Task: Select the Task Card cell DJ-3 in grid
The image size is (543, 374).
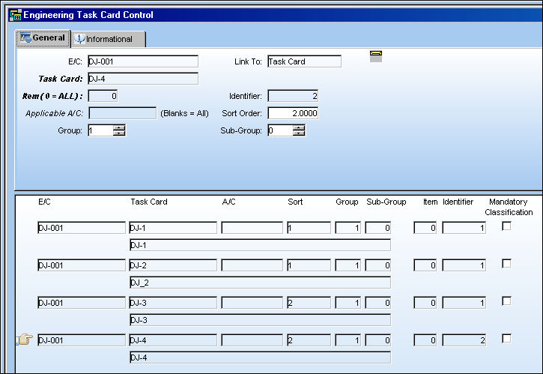Action: (173, 303)
